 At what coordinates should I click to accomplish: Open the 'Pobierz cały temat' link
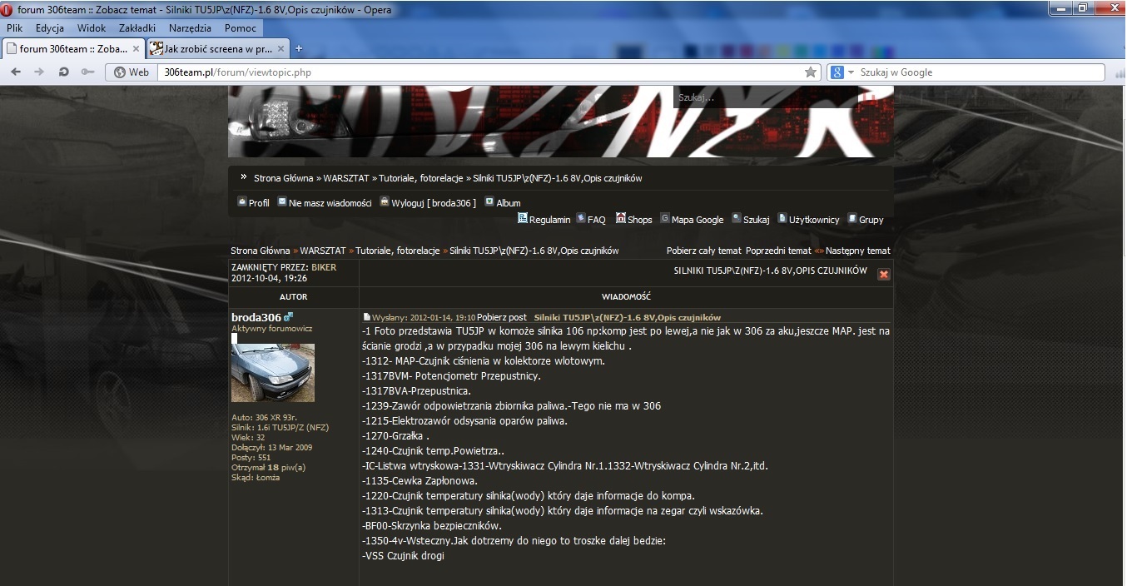click(x=703, y=251)
